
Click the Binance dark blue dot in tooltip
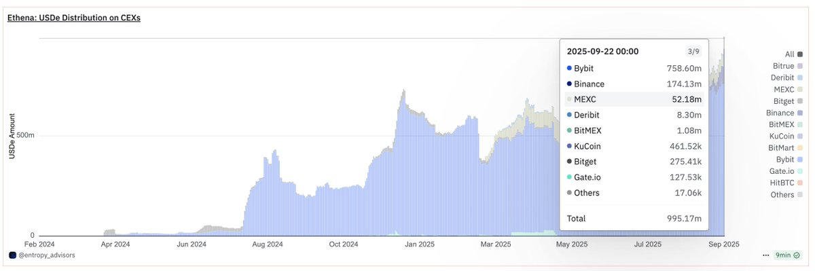click(569, 84)
